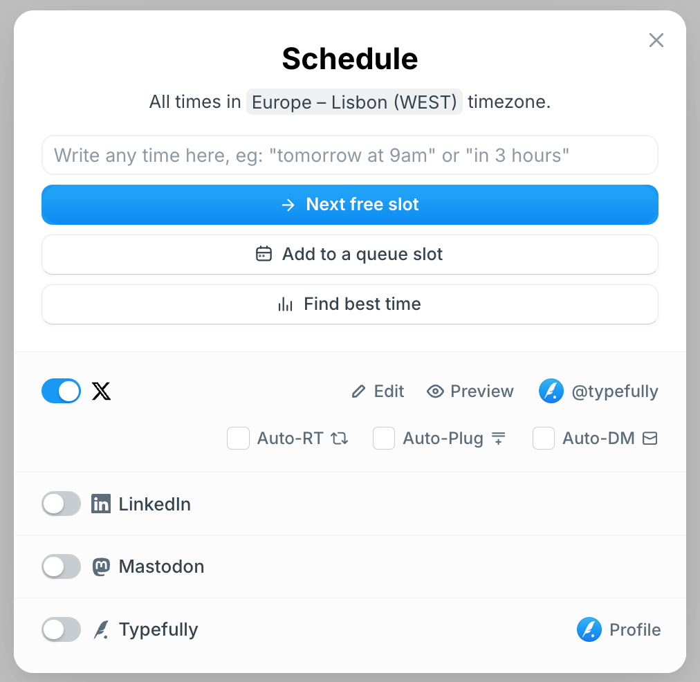The height and width of the screenshot is (682, 700).
Task: Schedule post to the next free slot
Action: pyautogui.click(x=350, y=205)
